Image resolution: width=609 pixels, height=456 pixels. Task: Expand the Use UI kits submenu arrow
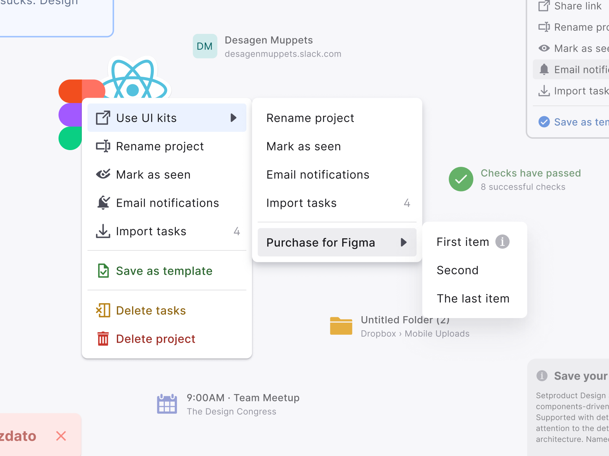pos(233,118)
